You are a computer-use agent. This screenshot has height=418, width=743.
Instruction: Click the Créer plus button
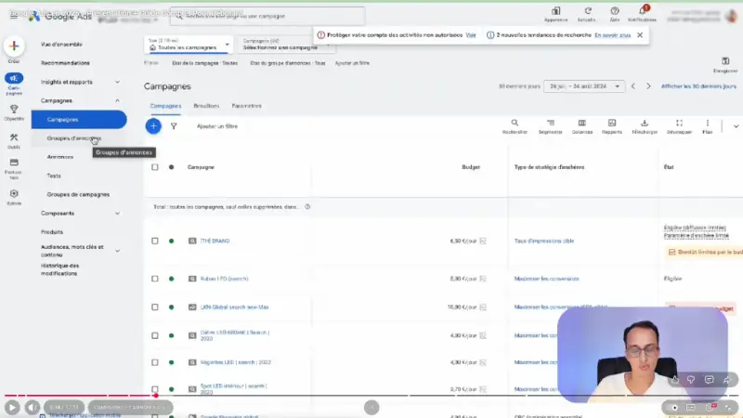click(14, 46)
